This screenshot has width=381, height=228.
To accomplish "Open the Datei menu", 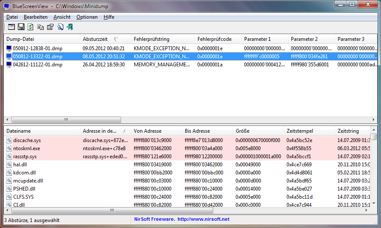I will point(12,17).
